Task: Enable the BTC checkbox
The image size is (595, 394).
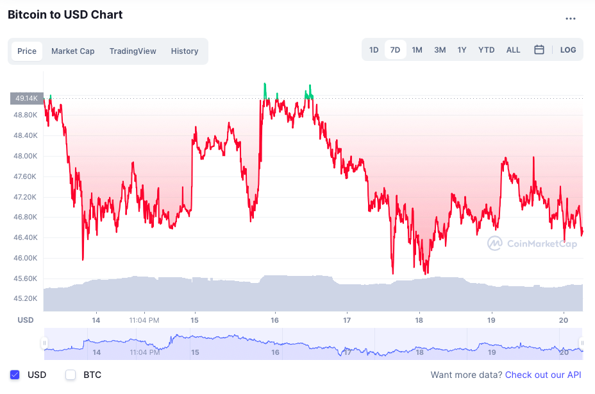Action: [x=71, y=375]
